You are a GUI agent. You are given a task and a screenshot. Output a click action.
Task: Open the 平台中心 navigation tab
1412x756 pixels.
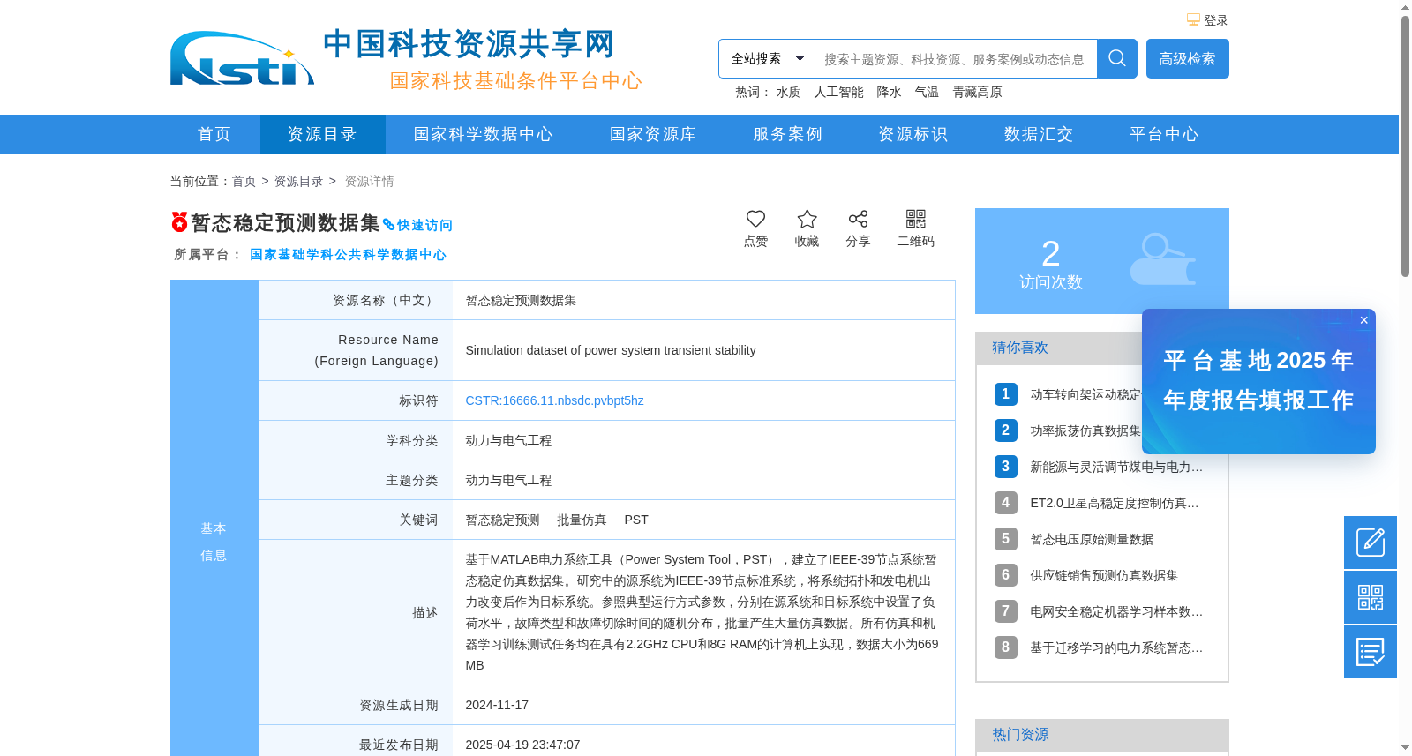[1164, 134]
